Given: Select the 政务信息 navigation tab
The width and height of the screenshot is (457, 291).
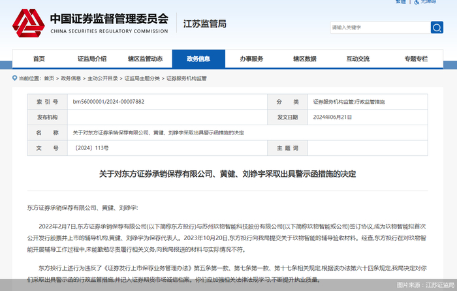Looking at the screenshot, I should tap(198, 59).
